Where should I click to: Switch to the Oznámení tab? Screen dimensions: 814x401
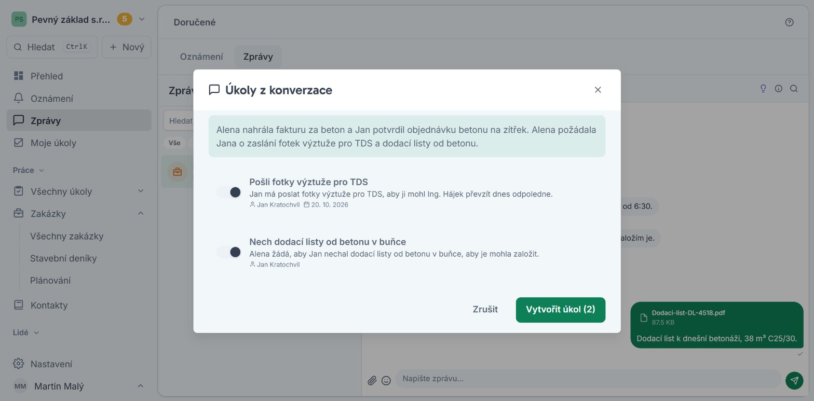[x=201, y=57]
